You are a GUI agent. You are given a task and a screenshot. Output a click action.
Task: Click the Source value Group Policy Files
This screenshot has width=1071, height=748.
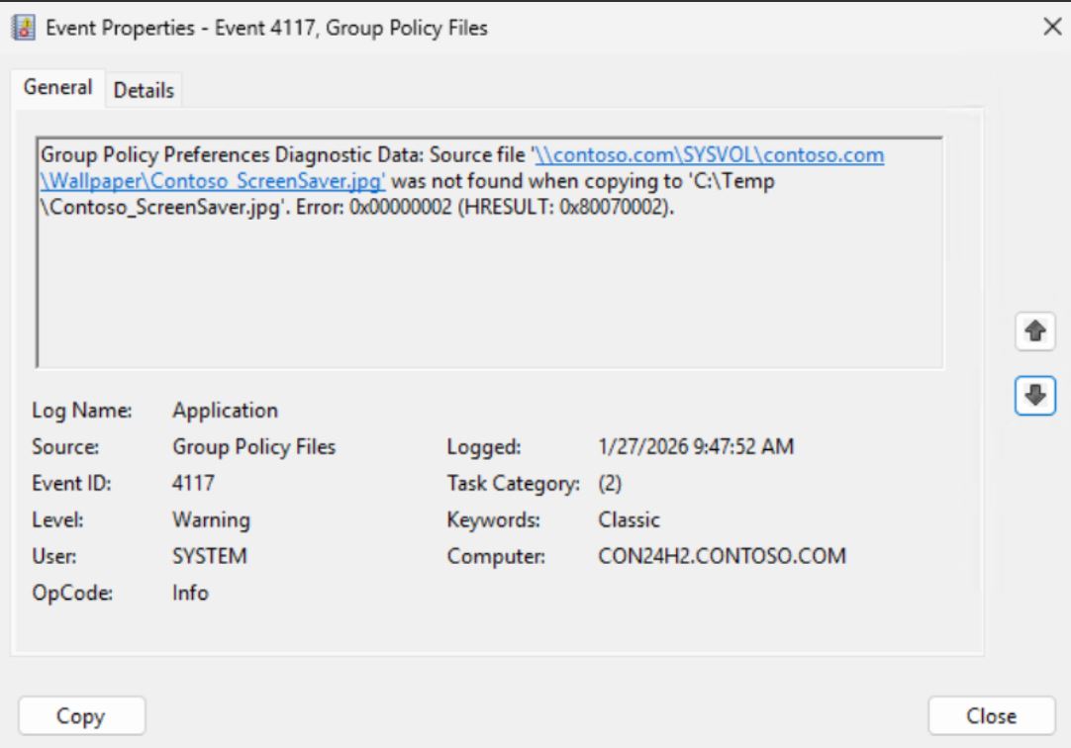pyautogui.click(x=253, y=447)
